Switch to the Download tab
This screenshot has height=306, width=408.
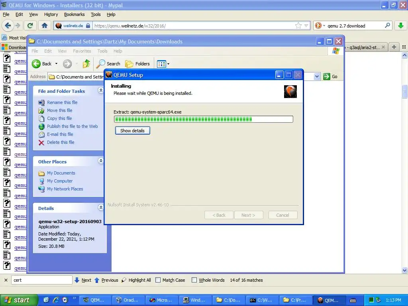14,47
